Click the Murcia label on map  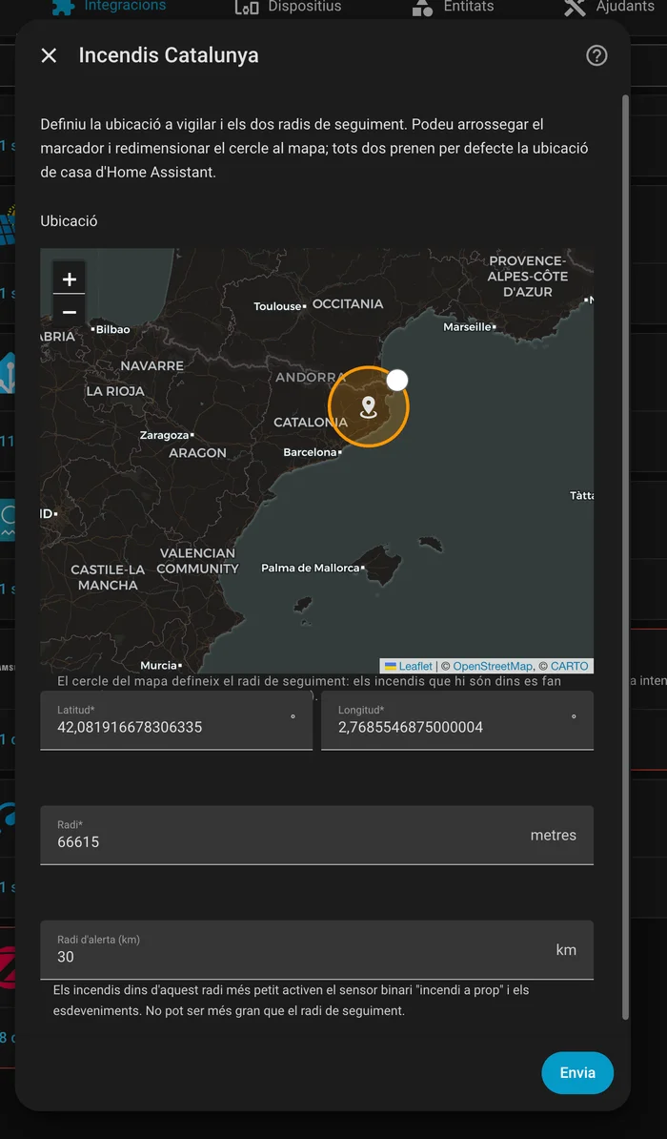pos(158,666)
